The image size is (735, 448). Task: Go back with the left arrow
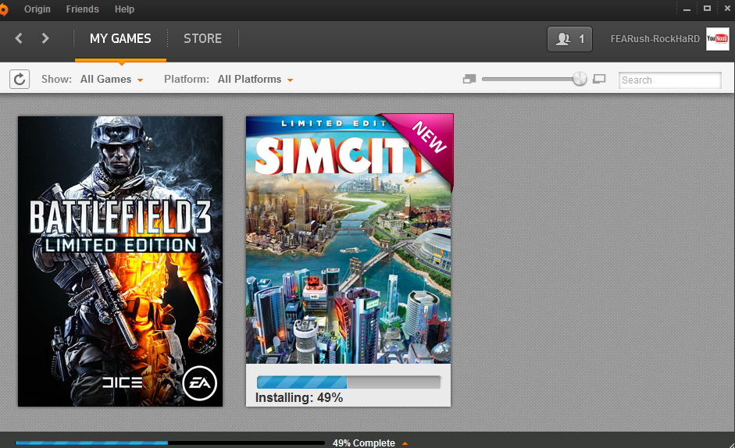(x=19, y=38)
